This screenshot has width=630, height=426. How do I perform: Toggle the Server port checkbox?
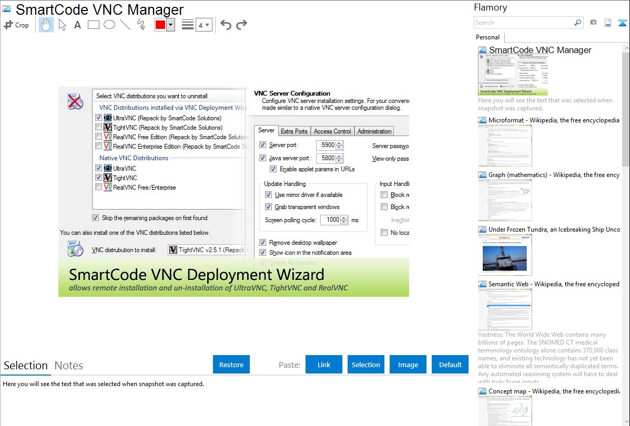(262, 144)
